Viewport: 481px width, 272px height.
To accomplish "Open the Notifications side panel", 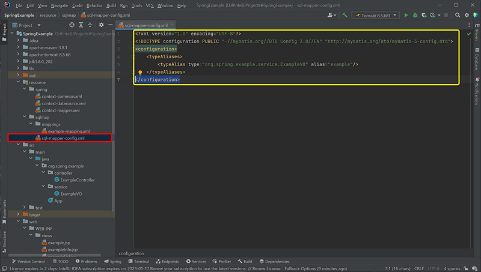I will [x=477, y=91].
